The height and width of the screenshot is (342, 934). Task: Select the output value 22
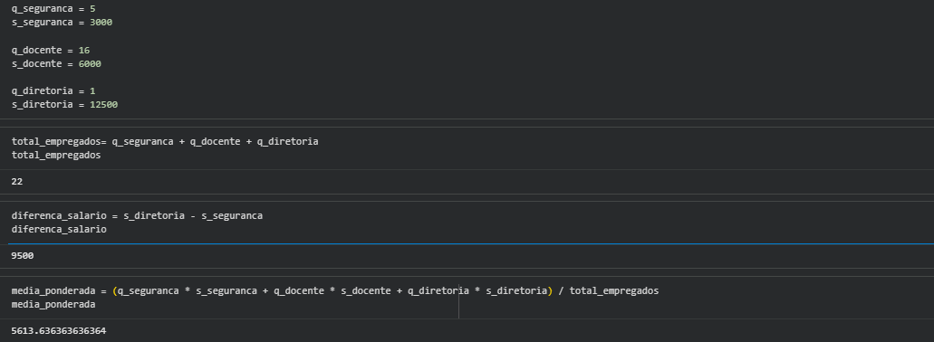(16, 182)
